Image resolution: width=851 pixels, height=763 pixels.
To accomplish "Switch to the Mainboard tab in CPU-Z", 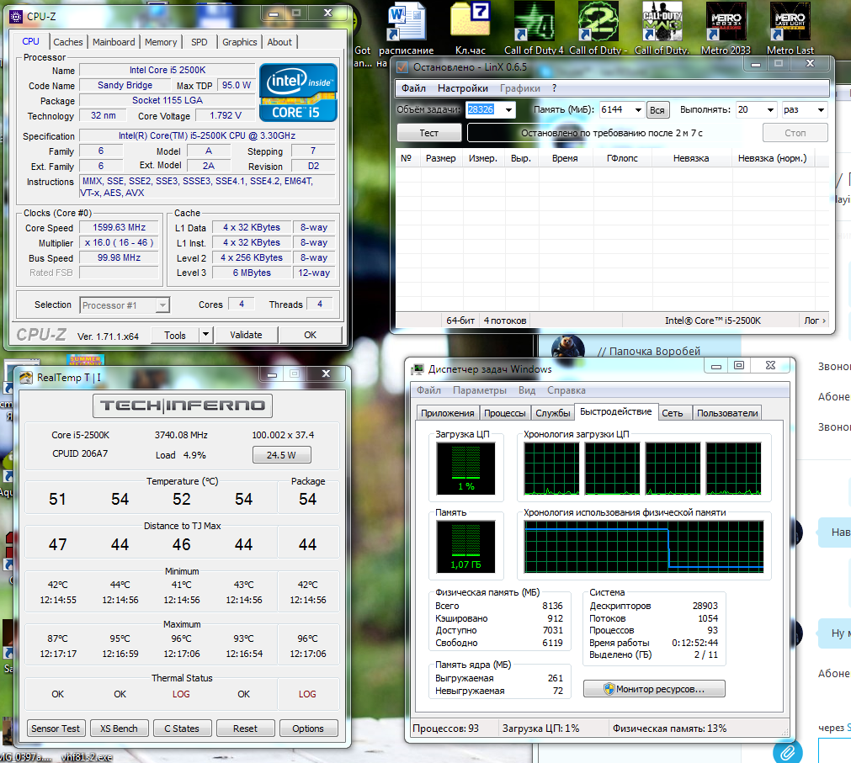I will click(x=114, y=42).
